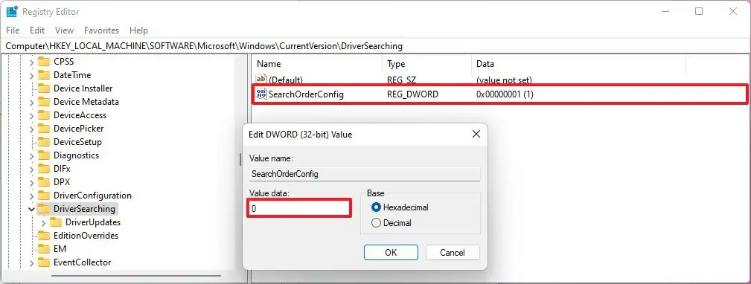Click the (Default) string value icon

[261, 80]
